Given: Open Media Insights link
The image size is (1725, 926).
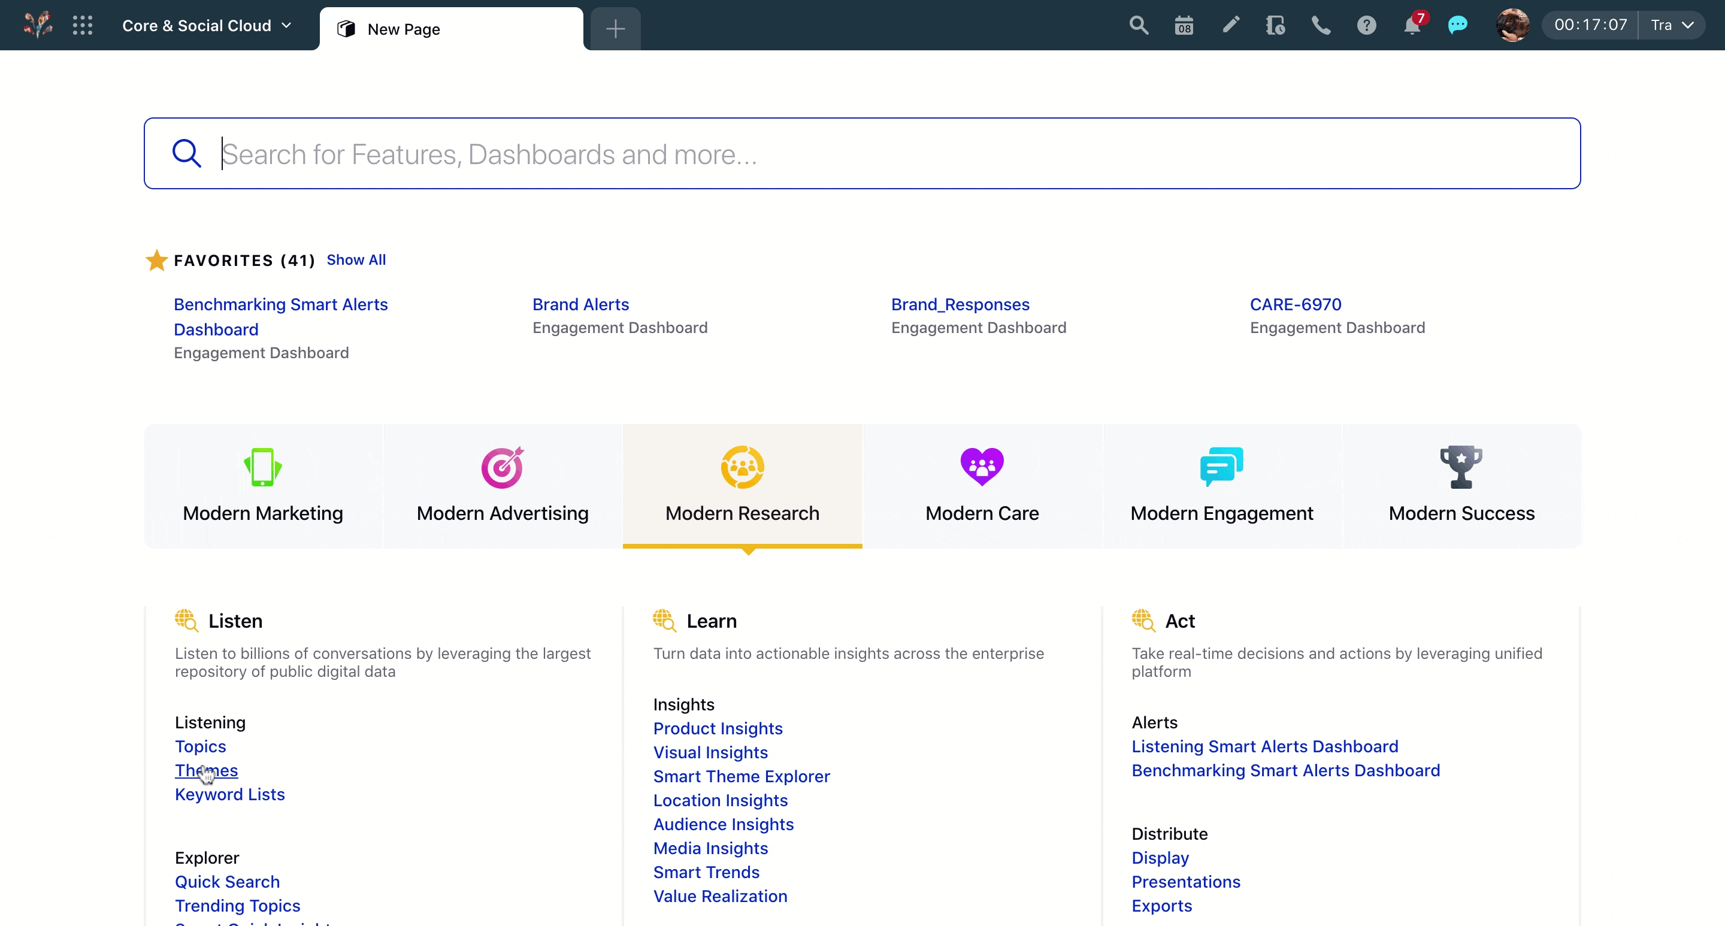Looking at the screenshot, I should point(710,848).
